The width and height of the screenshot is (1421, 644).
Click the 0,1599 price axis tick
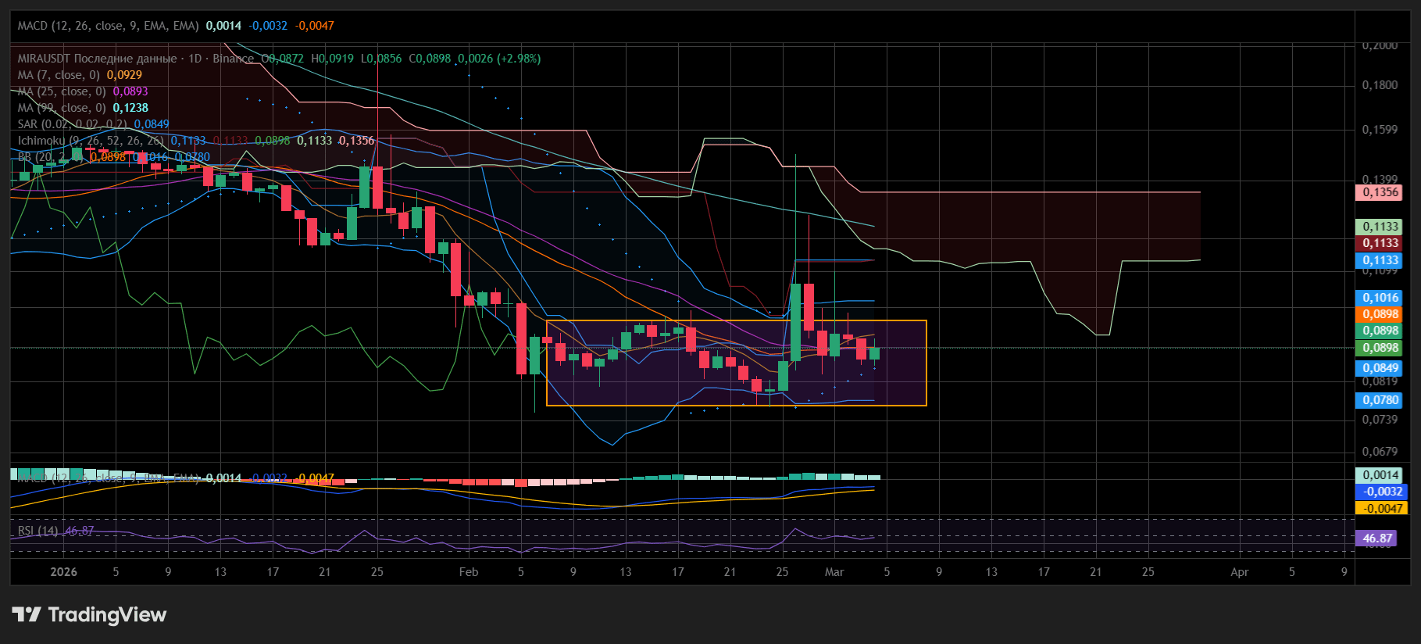(x=1380, y=130)
